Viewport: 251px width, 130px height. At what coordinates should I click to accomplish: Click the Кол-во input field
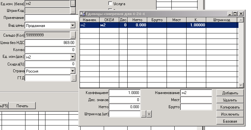(x=50, y=50)
